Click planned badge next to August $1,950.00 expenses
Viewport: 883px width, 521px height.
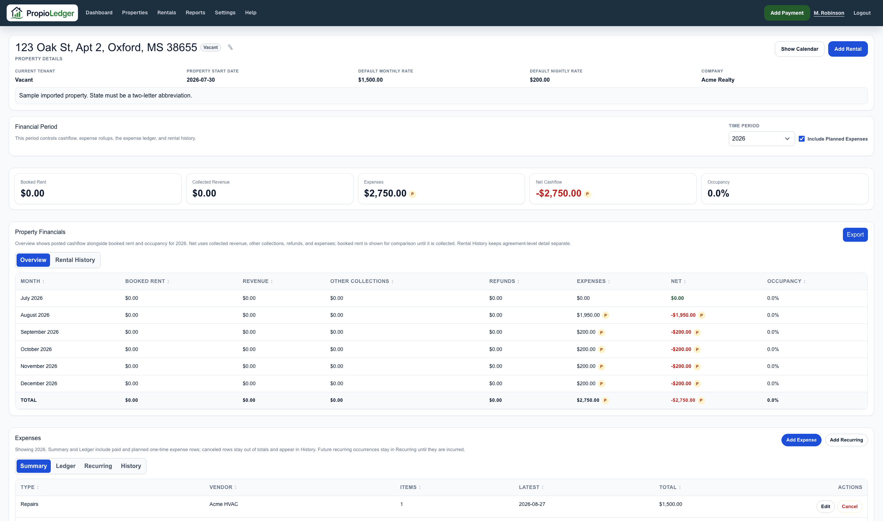(x=606, y=315)
